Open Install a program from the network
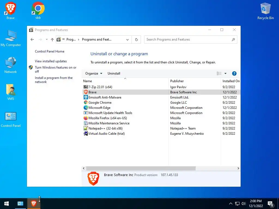 54,80
